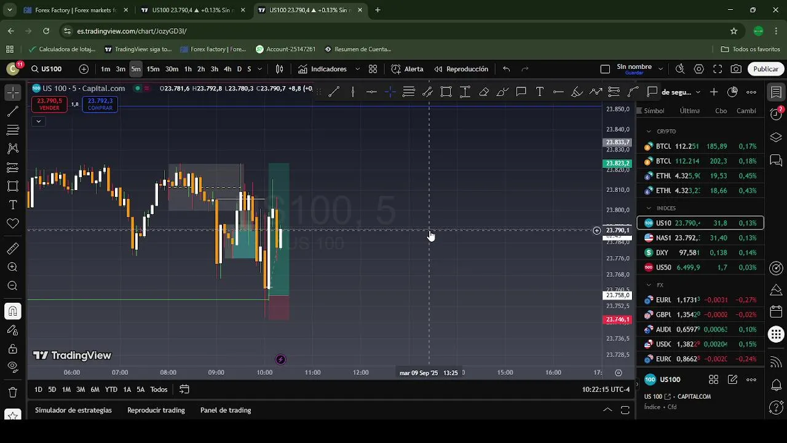This screenshot has height=443, width=787.
Task: Open the Alerts clock icon in right sidebar
Action: pos(776,113)
